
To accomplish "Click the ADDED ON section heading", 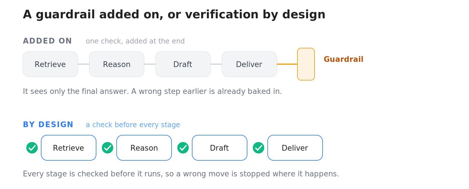I will point(47,41).
